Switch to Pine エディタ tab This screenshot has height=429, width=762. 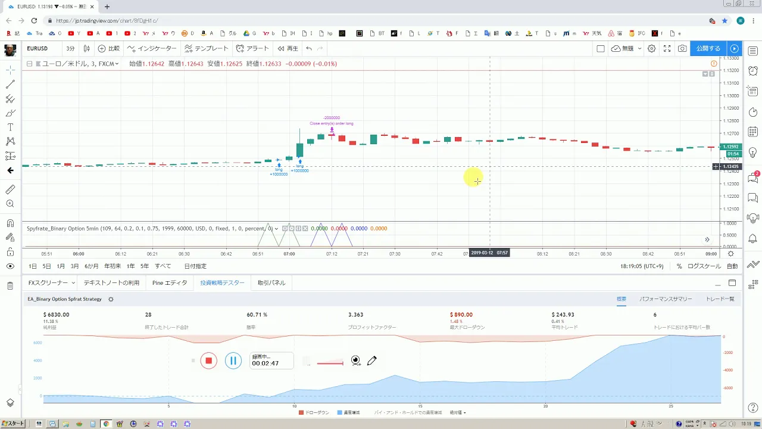click(x=170, y=283)
